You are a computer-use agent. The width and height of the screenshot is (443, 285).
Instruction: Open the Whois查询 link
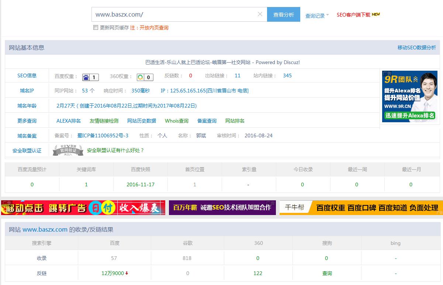177,121
